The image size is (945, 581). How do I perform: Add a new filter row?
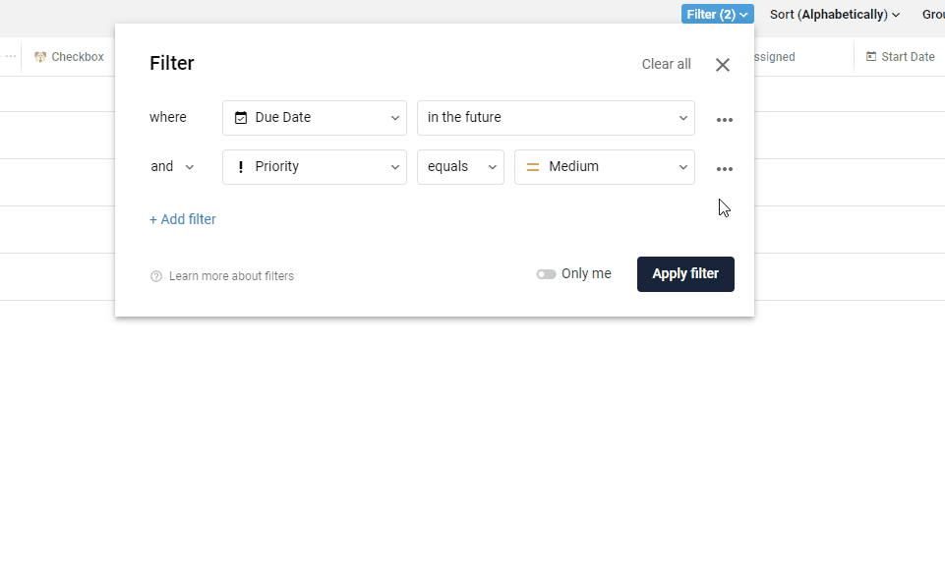(183, 219)
